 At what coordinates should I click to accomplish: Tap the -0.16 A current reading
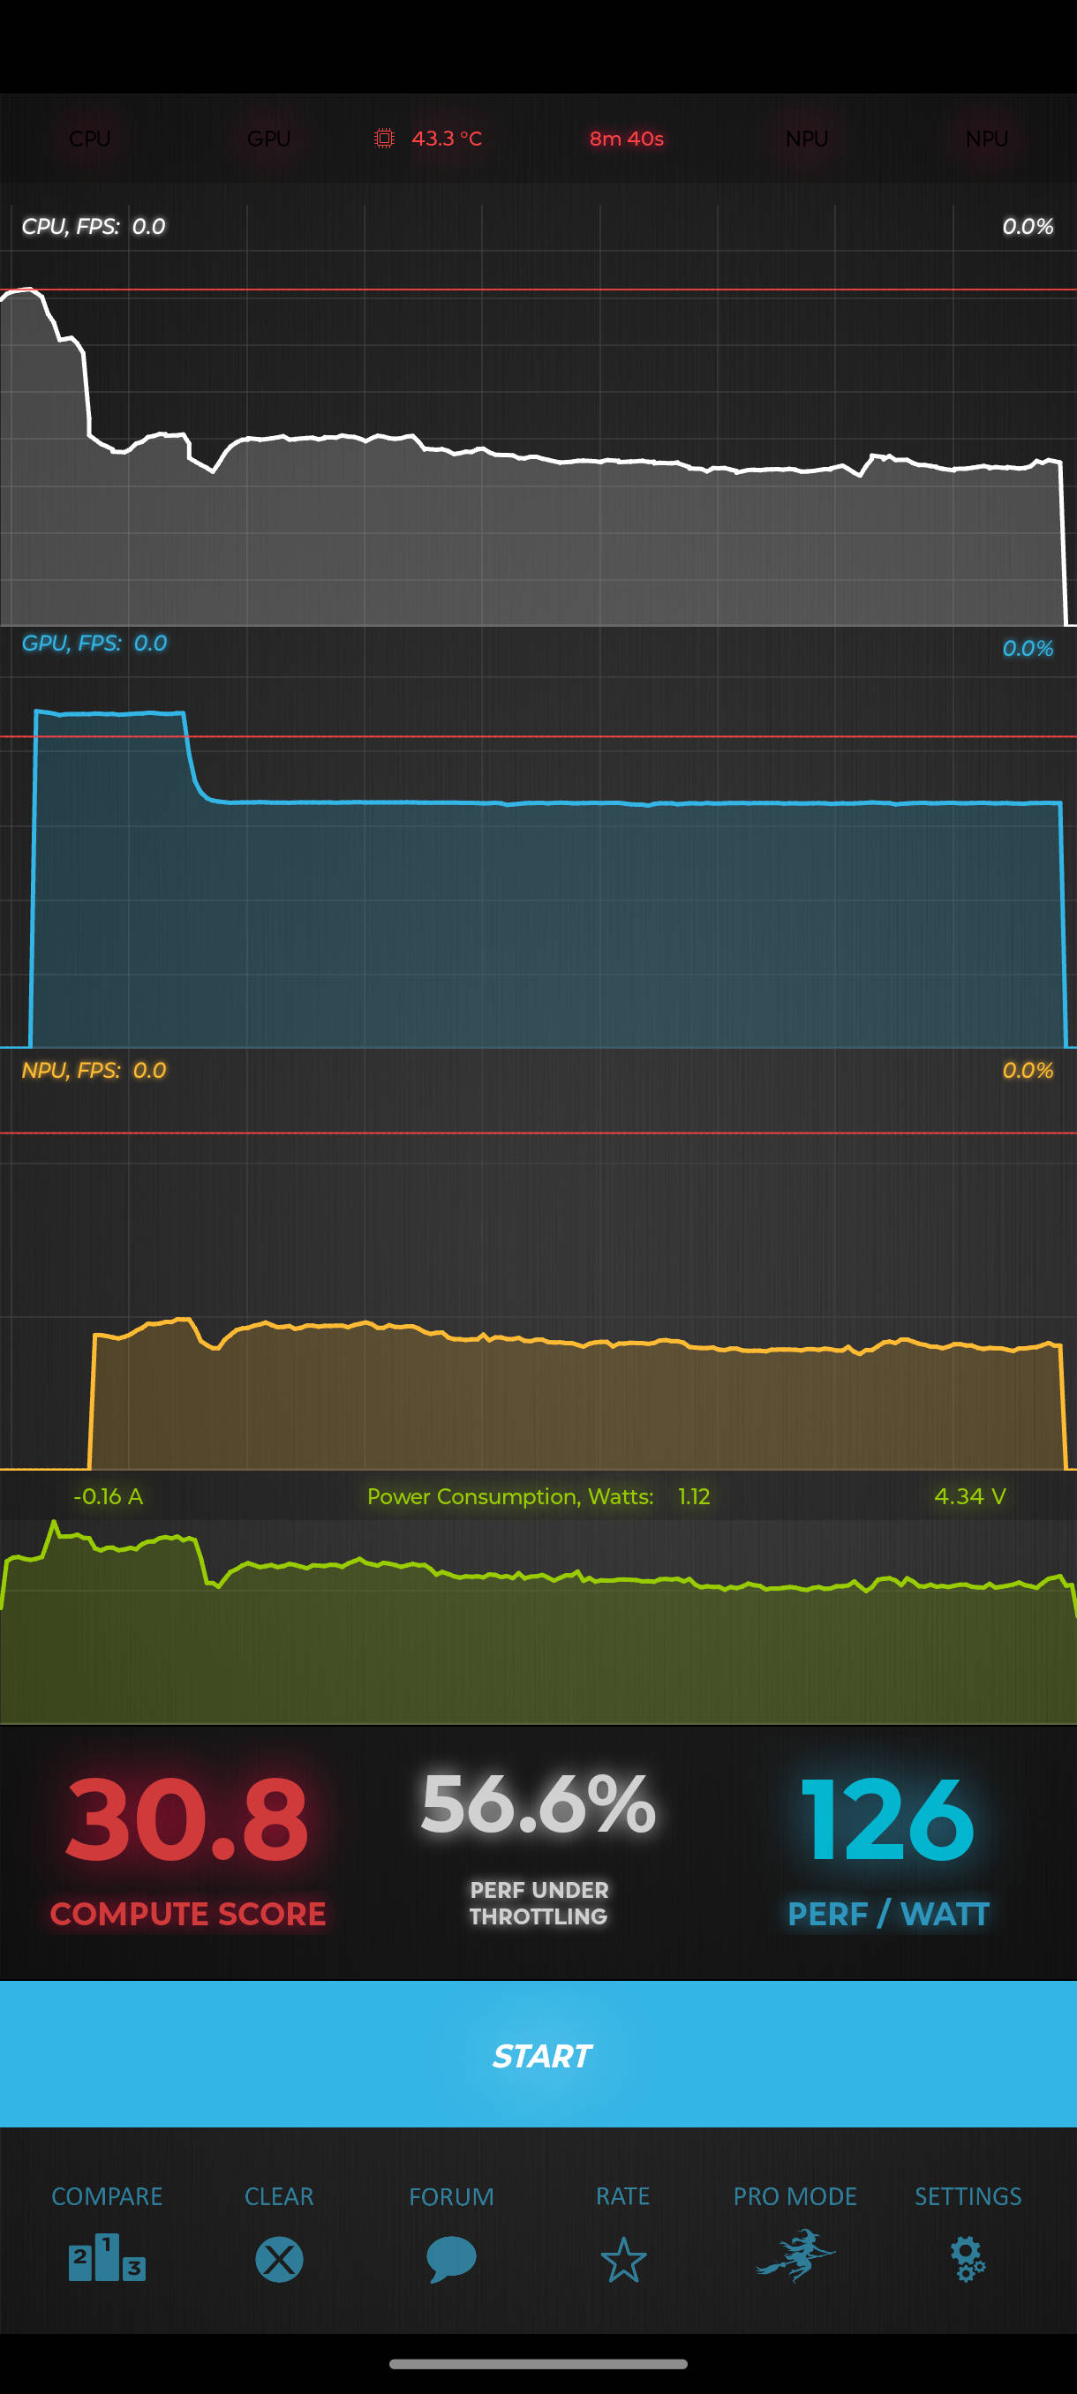pos(108,1496)
